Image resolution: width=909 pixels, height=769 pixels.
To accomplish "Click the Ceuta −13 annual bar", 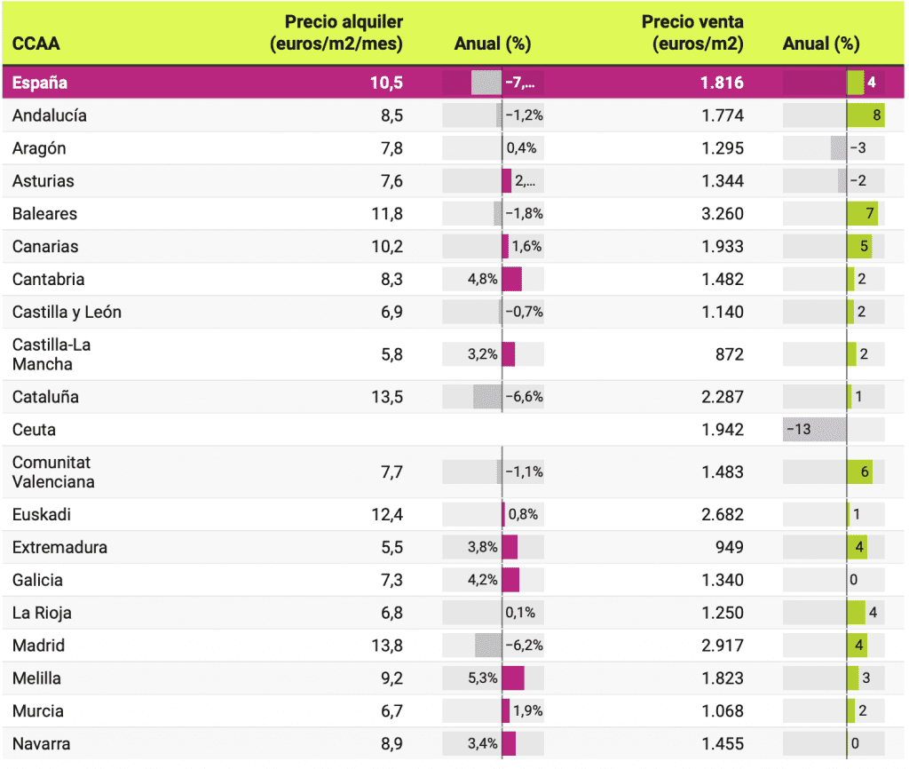I will point(814,430).
